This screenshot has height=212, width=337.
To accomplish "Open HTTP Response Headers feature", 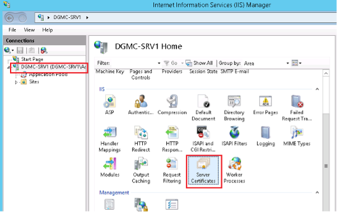I will tap(172, 139).
